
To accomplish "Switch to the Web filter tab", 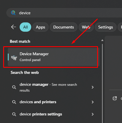I will coord(86,27).
